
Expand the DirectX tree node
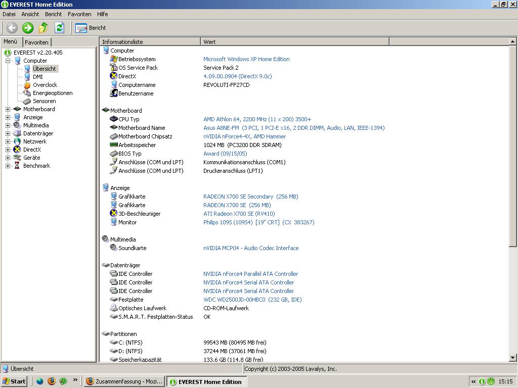tap(8, 150)
